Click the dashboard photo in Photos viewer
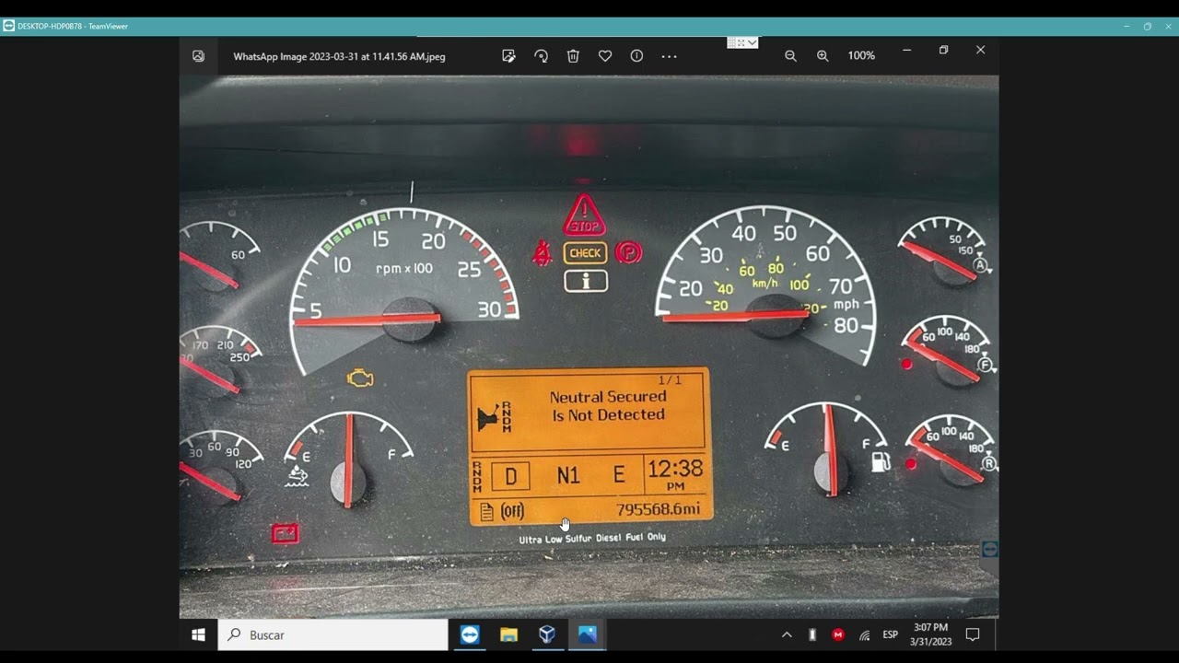 click(589, 346)
